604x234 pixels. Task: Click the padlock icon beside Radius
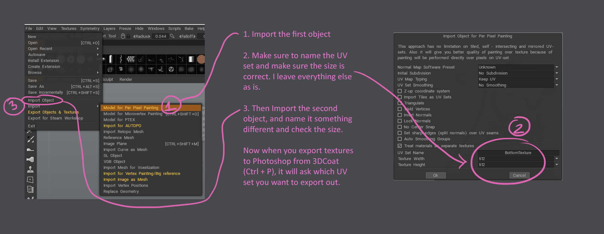[128, 36]
